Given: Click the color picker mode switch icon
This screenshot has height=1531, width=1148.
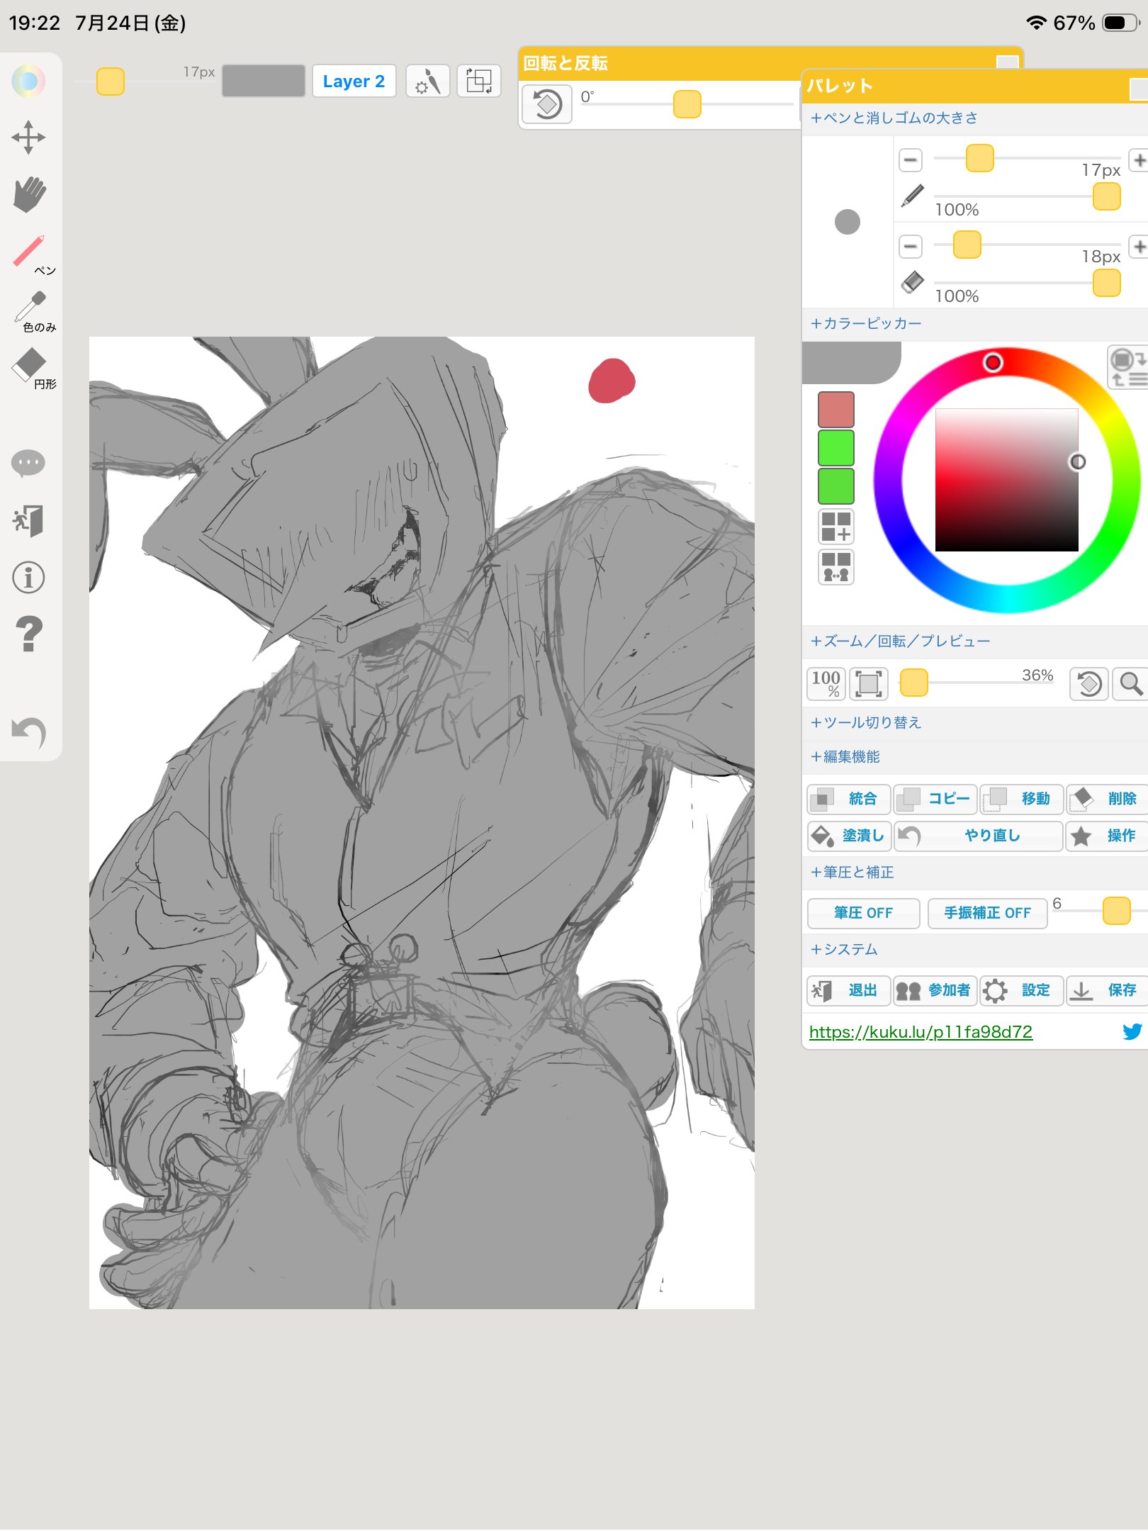Looking at the screenshot, I should (1128, 368).
